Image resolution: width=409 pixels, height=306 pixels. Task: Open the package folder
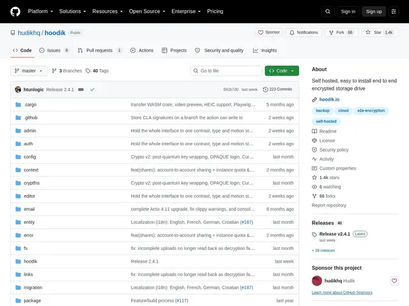point(33,300)
